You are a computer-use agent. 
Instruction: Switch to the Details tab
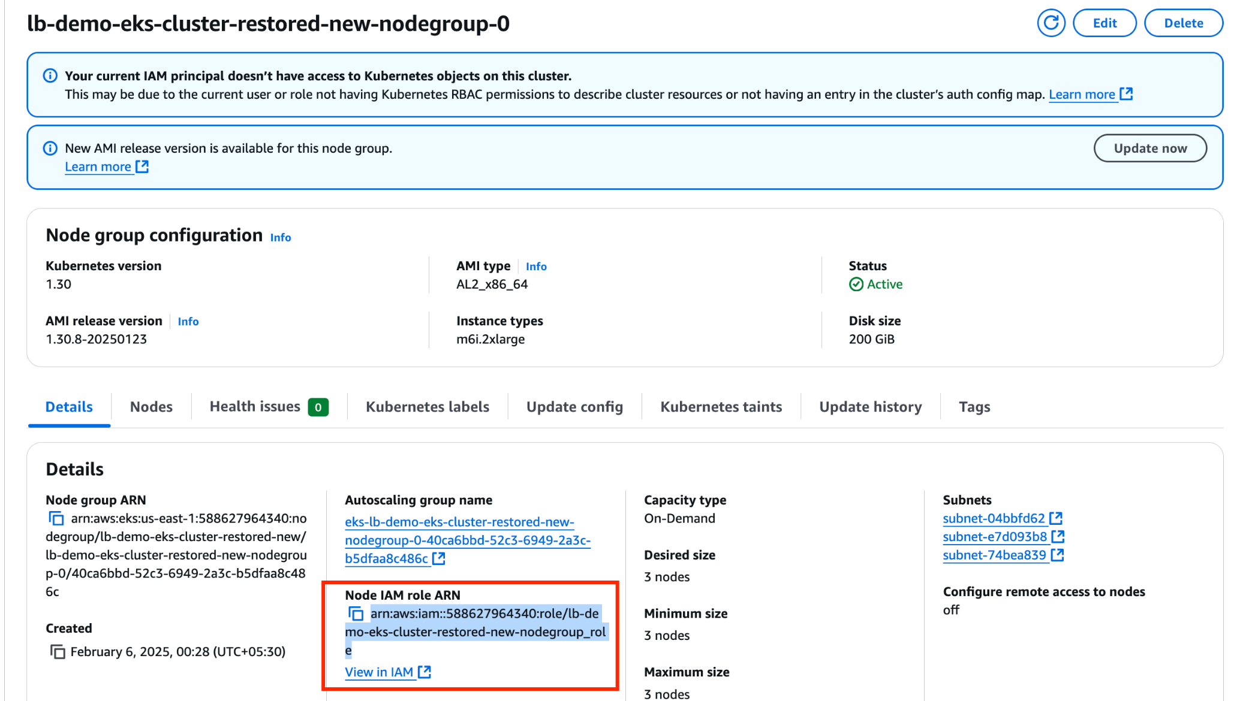pyautogui.click(x=69, y=407)
